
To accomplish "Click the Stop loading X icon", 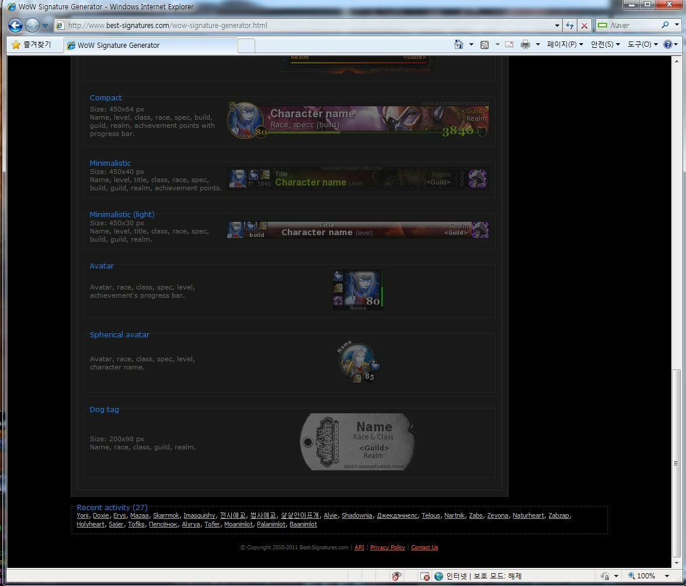I will click(584, 26).
